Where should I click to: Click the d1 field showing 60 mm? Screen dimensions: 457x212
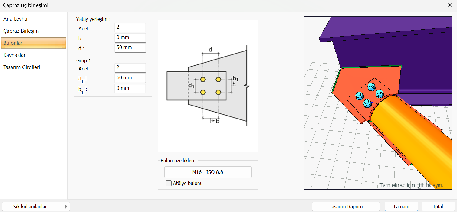(x=130, y=78)
